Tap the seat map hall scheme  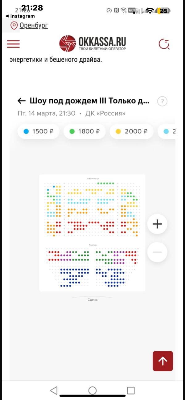click(92, 233)
